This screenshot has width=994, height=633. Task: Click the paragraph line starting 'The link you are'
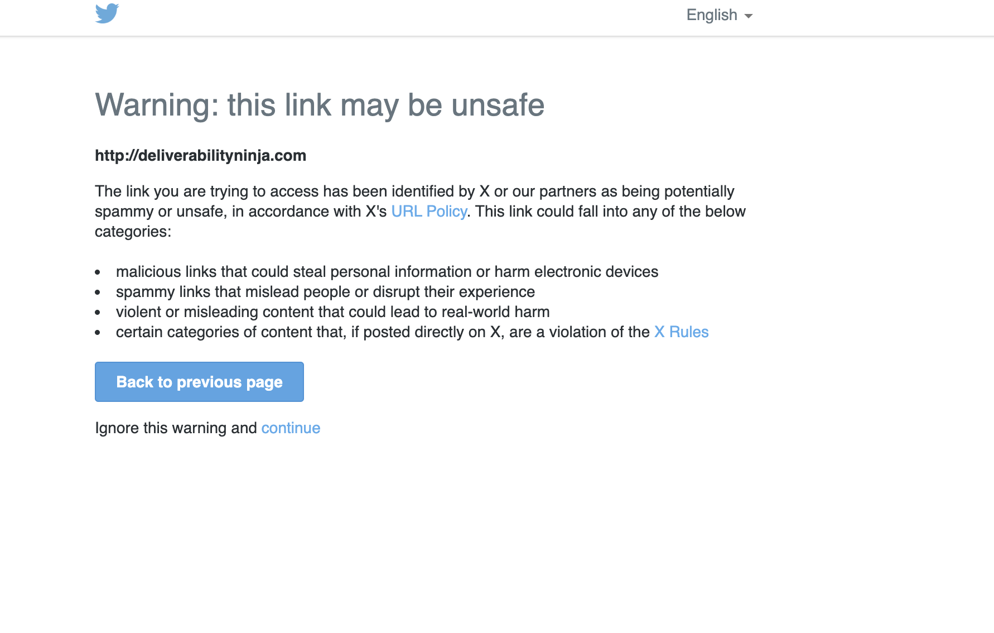(414, 191)
